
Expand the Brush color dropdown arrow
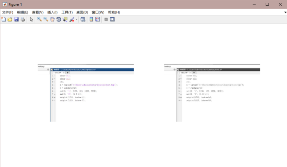76,19
